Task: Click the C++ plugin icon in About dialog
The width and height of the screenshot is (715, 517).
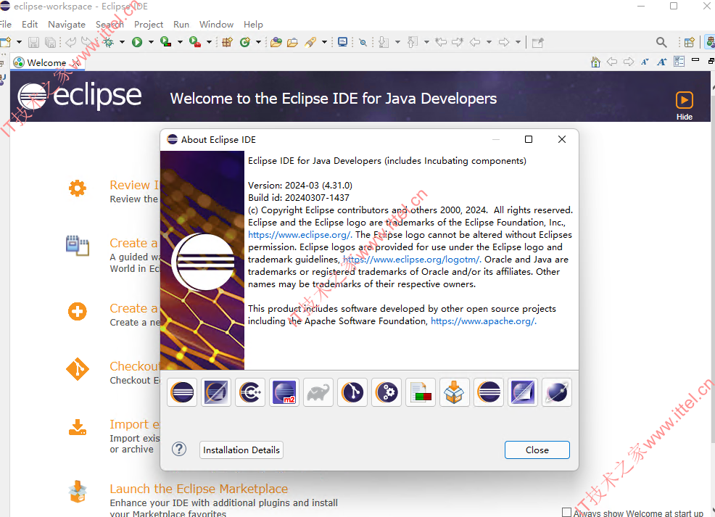Action: 250,392
